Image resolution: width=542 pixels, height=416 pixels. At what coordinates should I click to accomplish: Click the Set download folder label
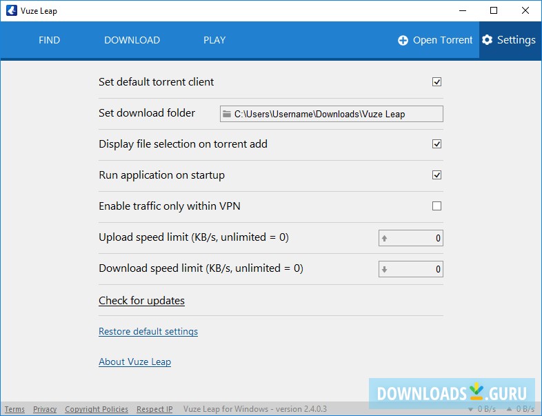(x=147, y=113)
